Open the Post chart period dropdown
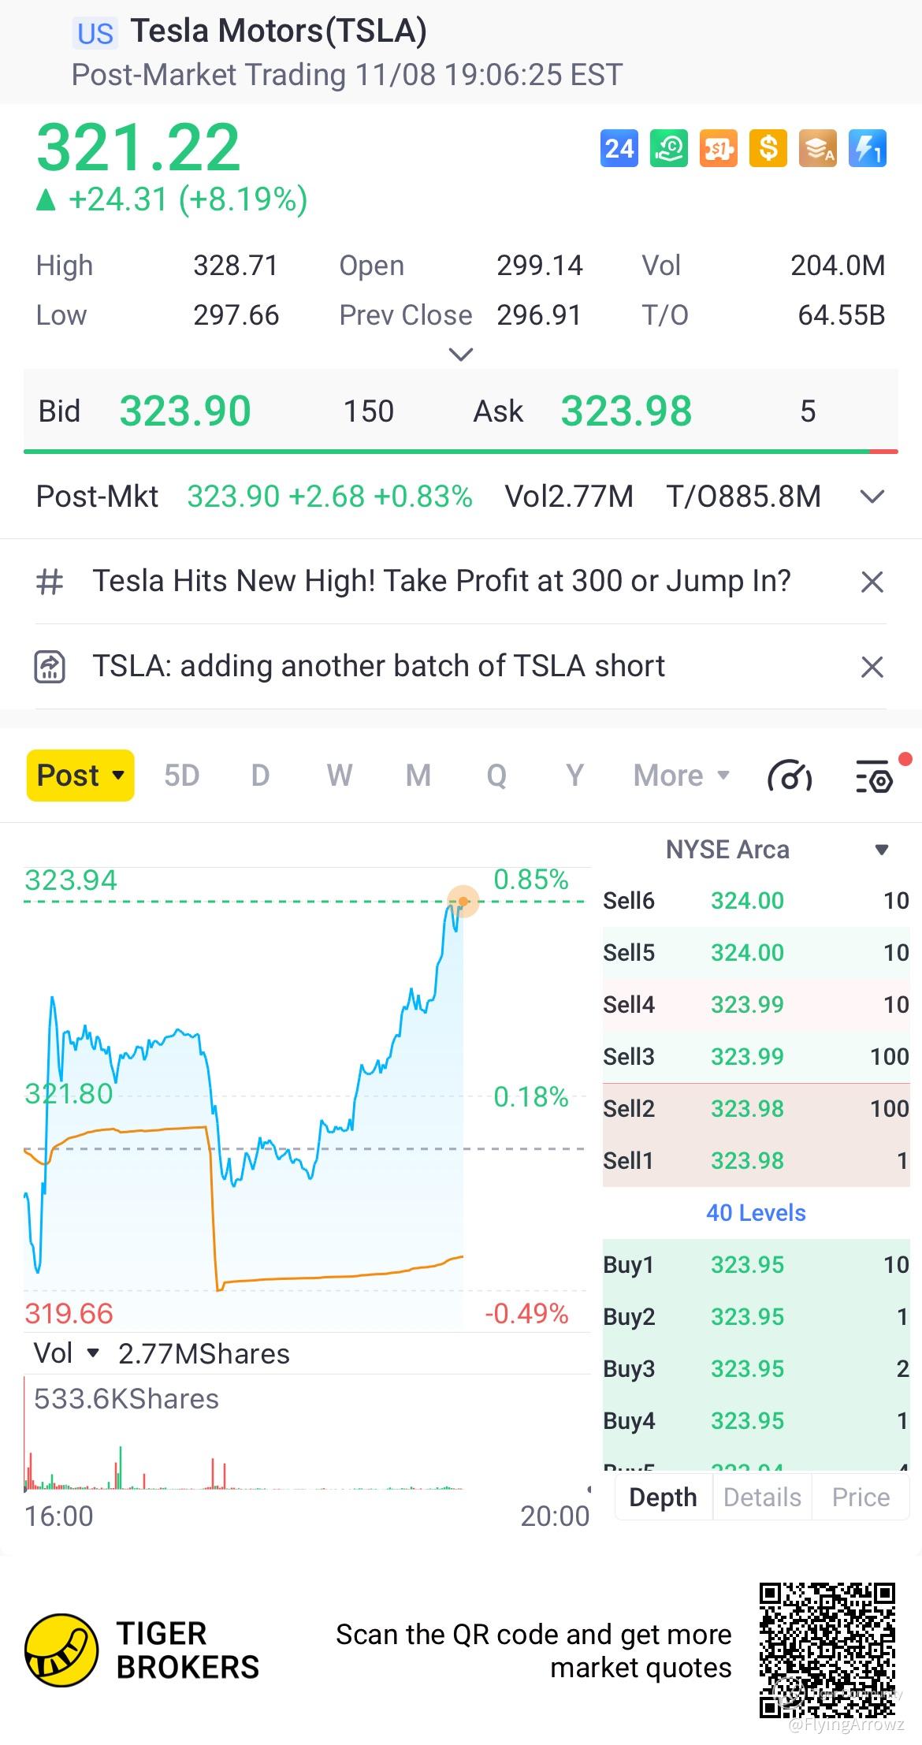This screenshot has width=922, height=1745. 80,776
